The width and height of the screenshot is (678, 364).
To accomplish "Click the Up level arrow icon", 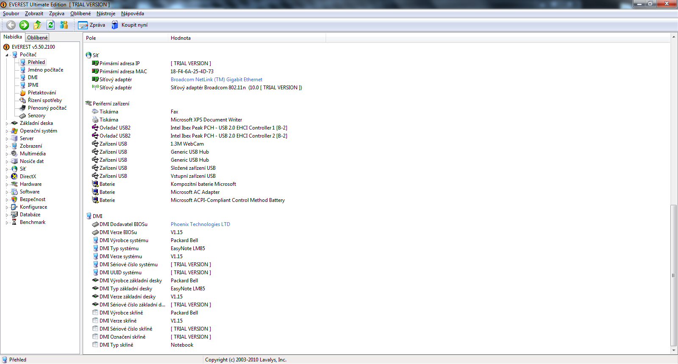I will click(37, 25).
